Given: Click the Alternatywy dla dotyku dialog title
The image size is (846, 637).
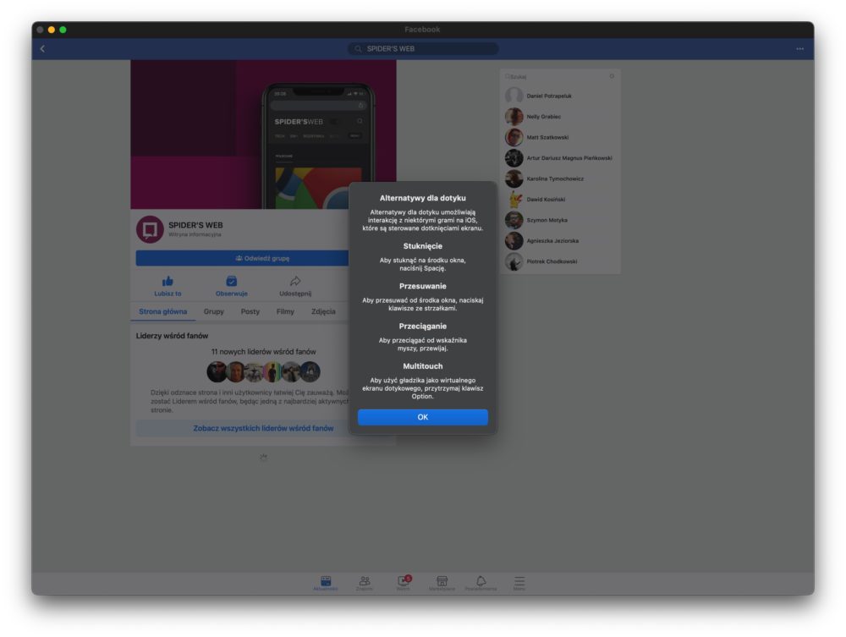Looking at the screenshot, I should 422,198.
